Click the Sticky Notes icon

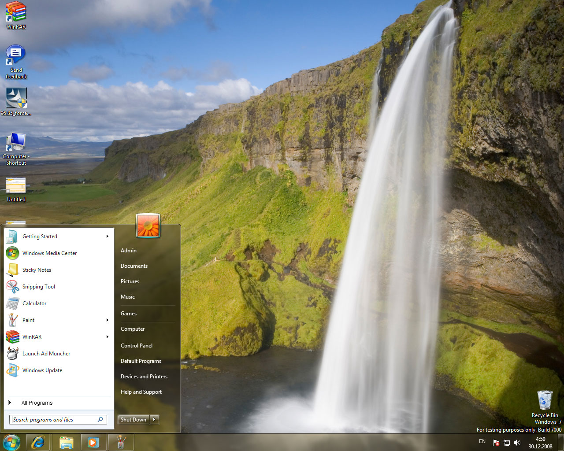(x=12, y=270)
